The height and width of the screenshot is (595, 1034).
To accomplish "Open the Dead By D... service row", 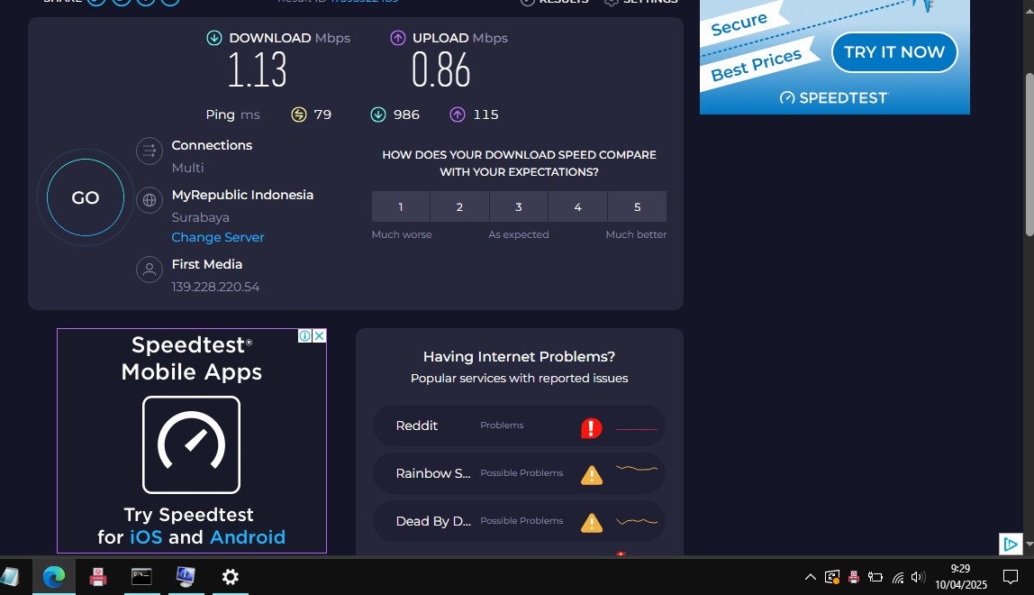I will 519,521.
